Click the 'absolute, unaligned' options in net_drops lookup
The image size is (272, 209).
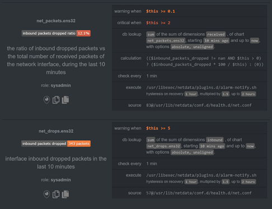pos(192,153)
